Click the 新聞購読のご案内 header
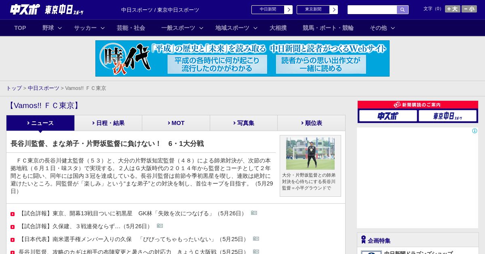 (418, 105)
